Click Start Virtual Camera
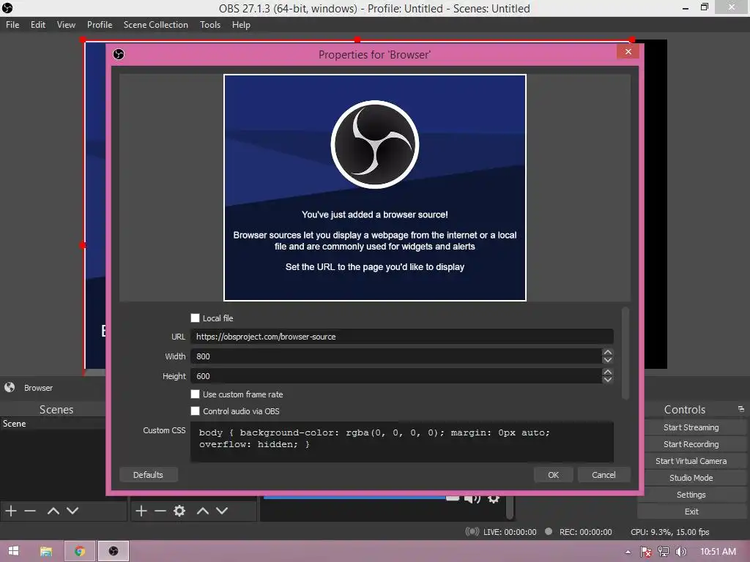The width and height of the screenshot is (750, 562). click(691, 461)
